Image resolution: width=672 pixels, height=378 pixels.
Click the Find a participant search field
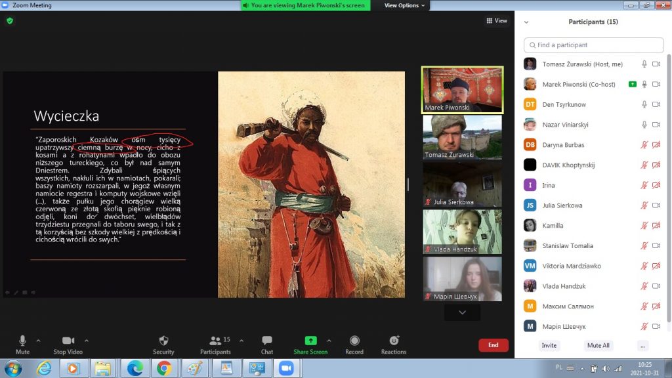click(594, 45)
